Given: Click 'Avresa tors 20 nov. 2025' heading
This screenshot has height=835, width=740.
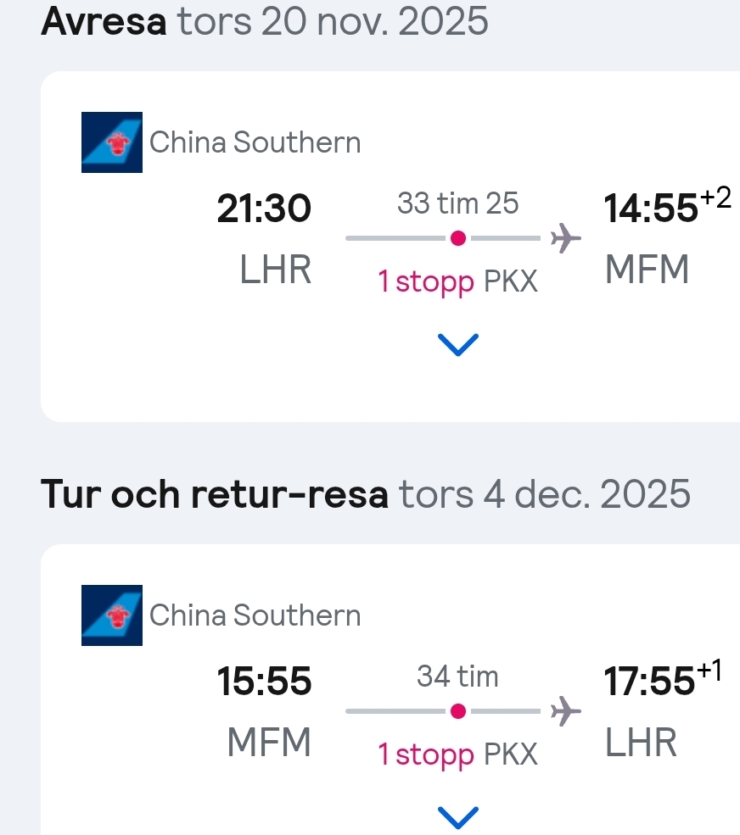Looking at the screenshot, I should pyautogui.click(x=265, y=21).
